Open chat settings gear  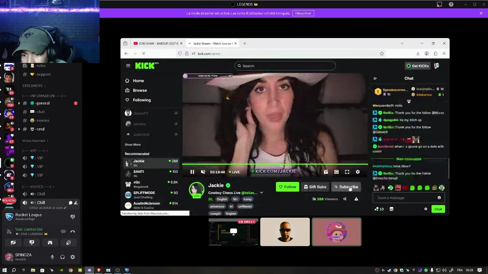point(426,209)
